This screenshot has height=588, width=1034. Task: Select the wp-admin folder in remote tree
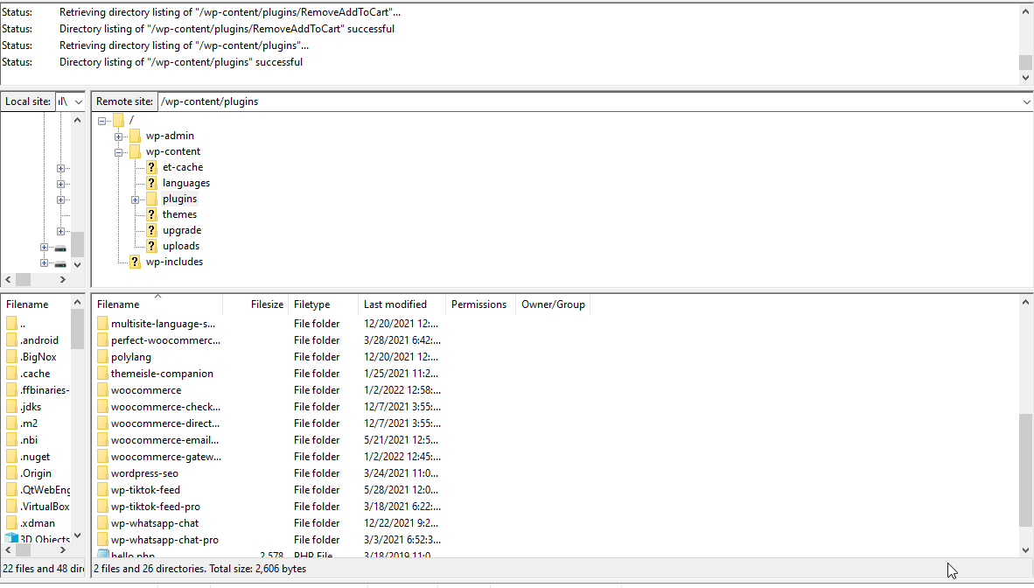(170, 136)
